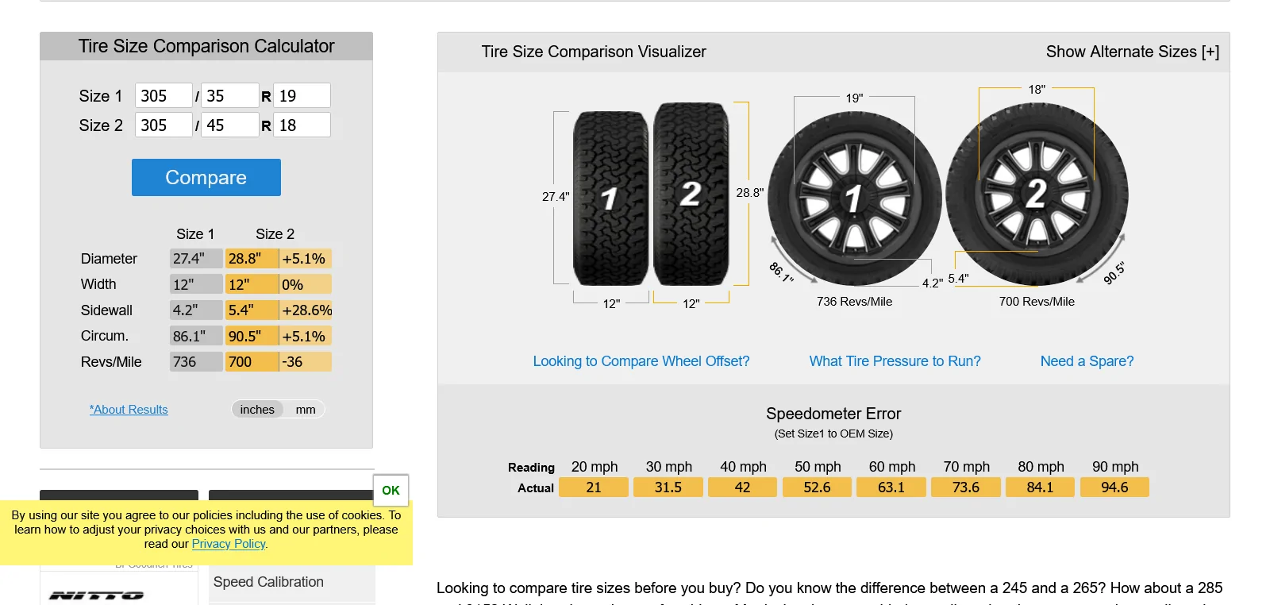
Task: Select actual speed value 94.6
Action: (1114, 487)
